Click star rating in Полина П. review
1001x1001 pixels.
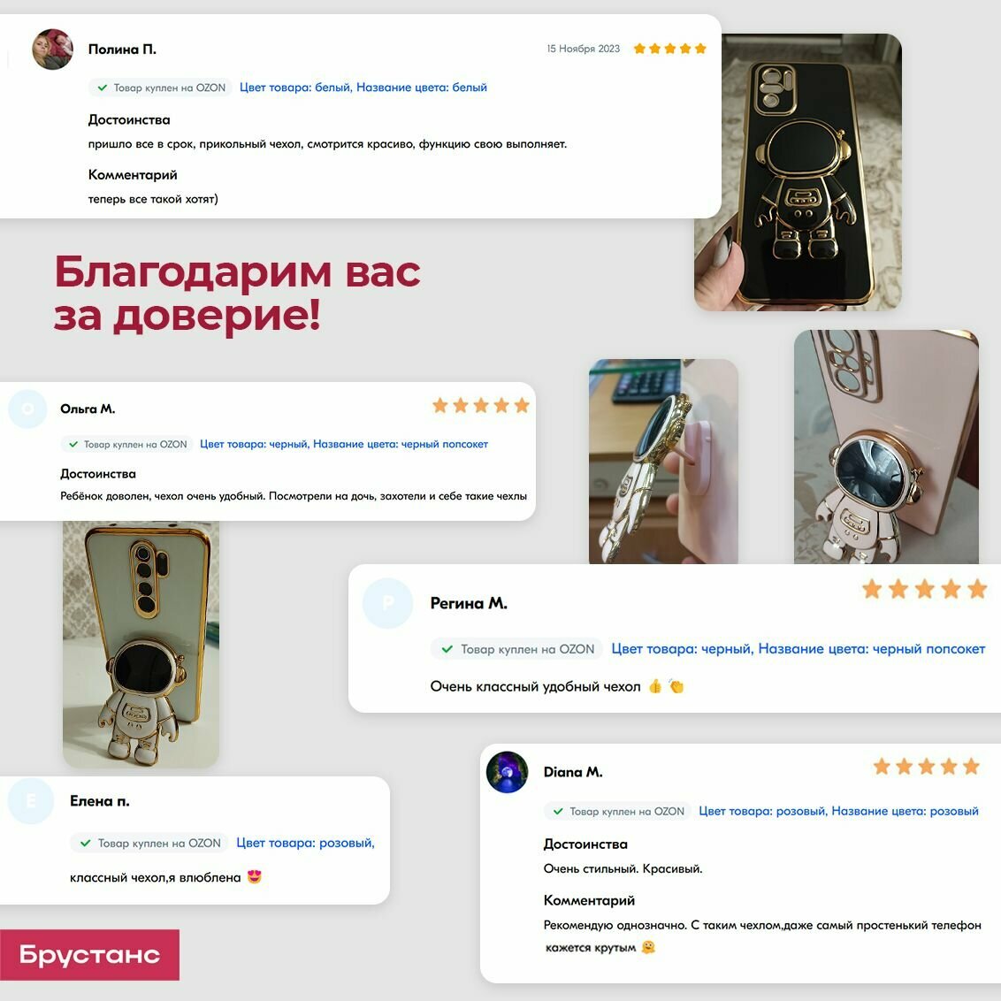[x=669, y=49]
